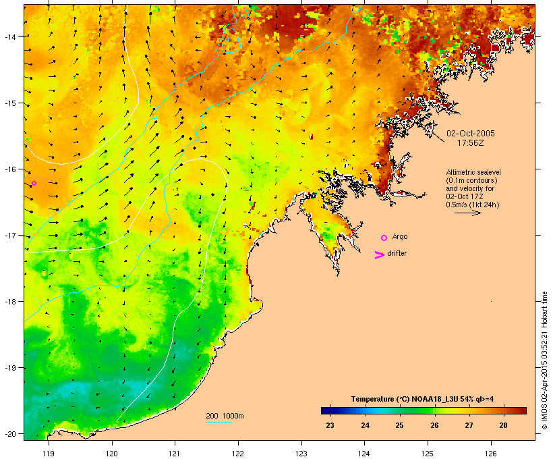Screen dimensions: 553x459
Task: Click the latitude label '-16'
Action: 9,169
